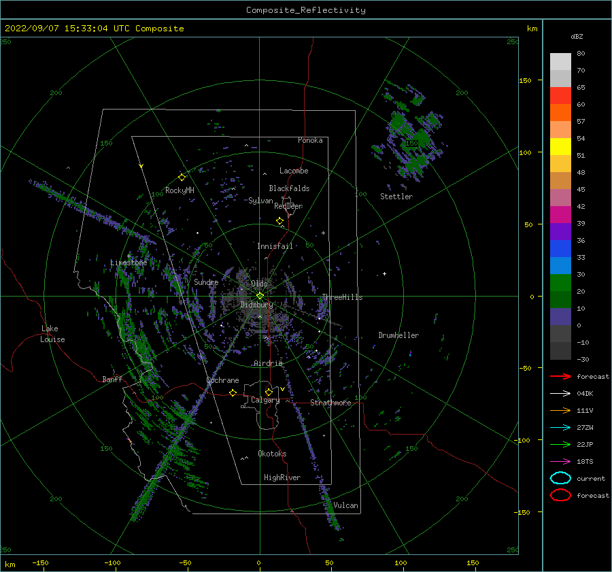Screen dimensions: 612x572
Task: Click the white 04DK arrow in legend
Action: click(x=560, y=393)
